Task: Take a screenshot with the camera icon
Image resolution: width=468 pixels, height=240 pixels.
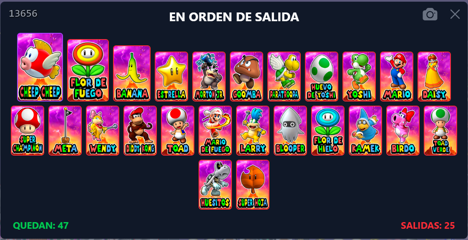Action: (430, 14)
